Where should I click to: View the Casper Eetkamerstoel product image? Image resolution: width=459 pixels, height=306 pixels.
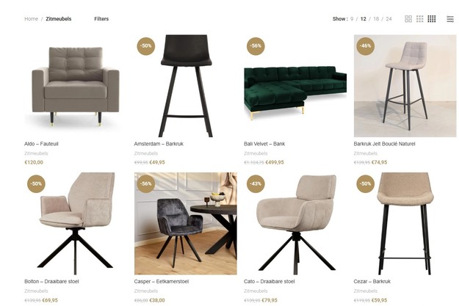186,224
